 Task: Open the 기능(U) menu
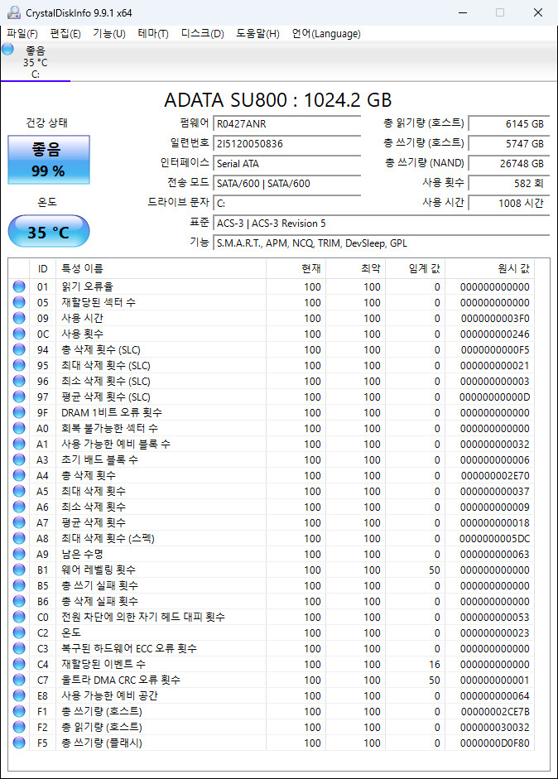[x=108, y=34]
